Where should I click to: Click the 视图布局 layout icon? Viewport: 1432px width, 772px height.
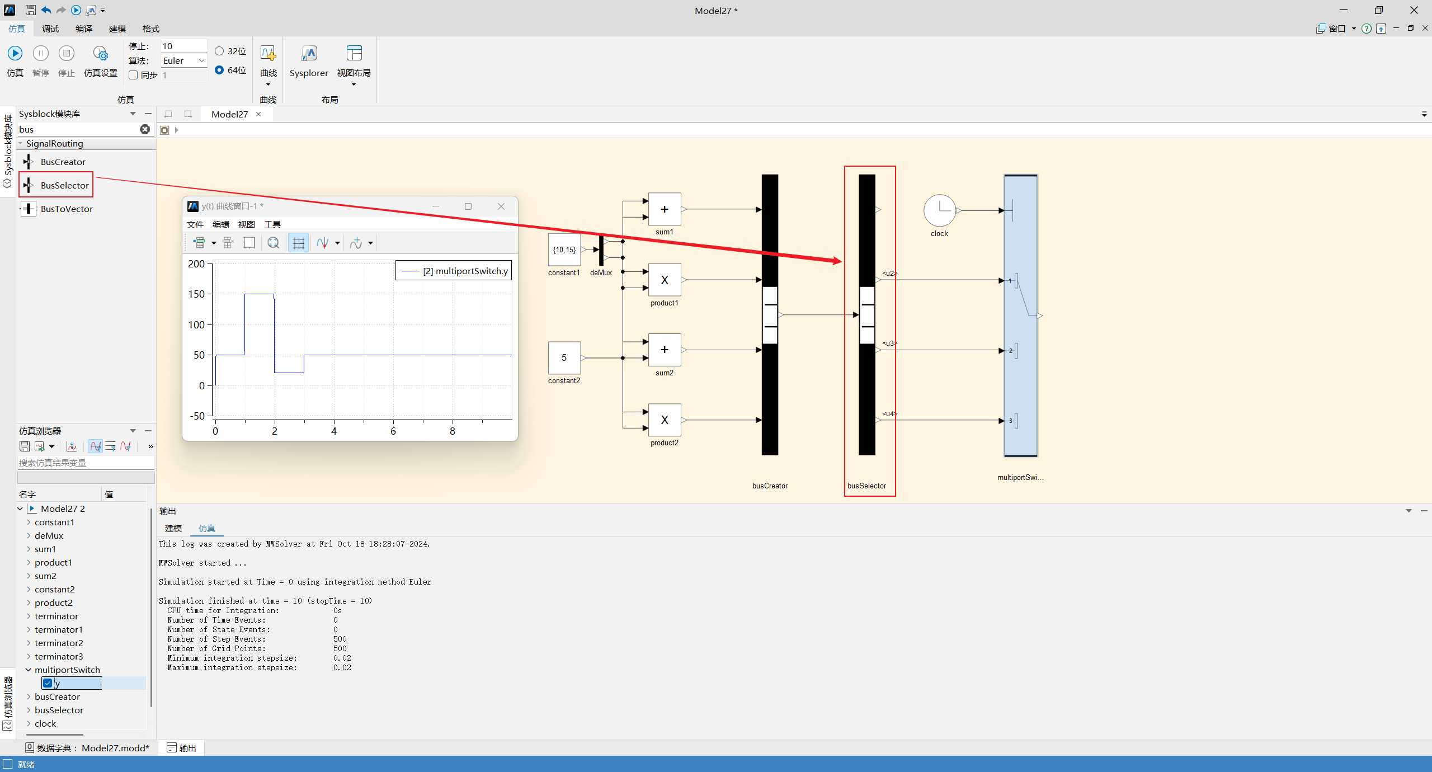tap(354, 53)
